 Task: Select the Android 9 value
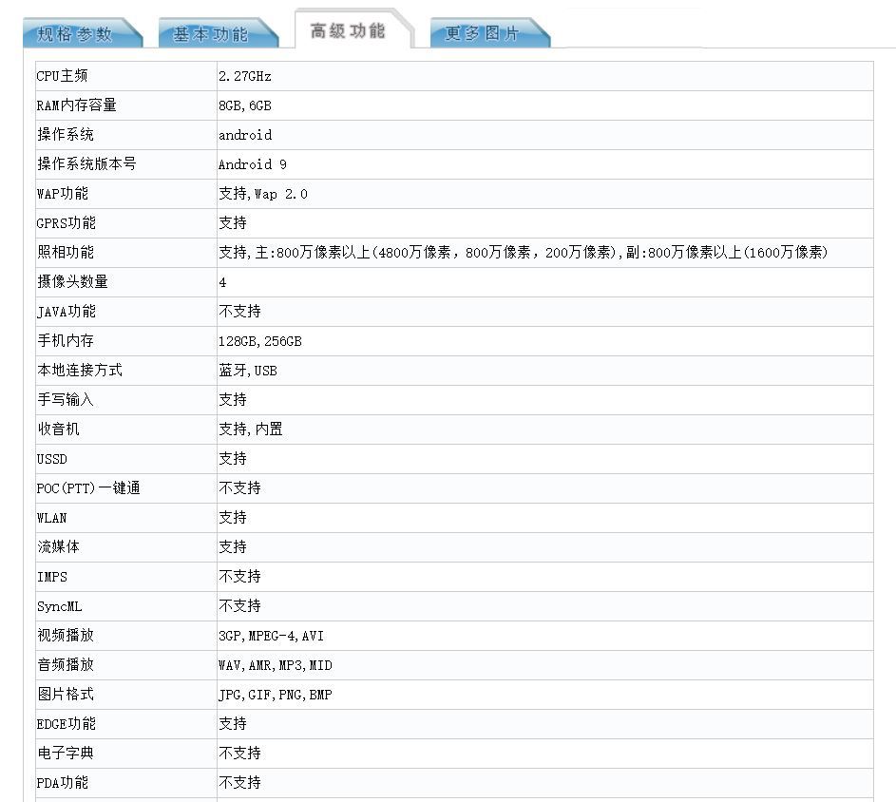click(x=252, y=164)
